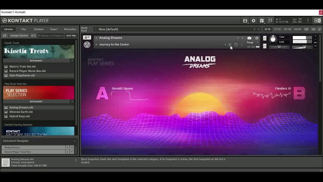Adjust the instrument volume slider
The width and height of the screenshot is (323, 182).
point(302,47)
